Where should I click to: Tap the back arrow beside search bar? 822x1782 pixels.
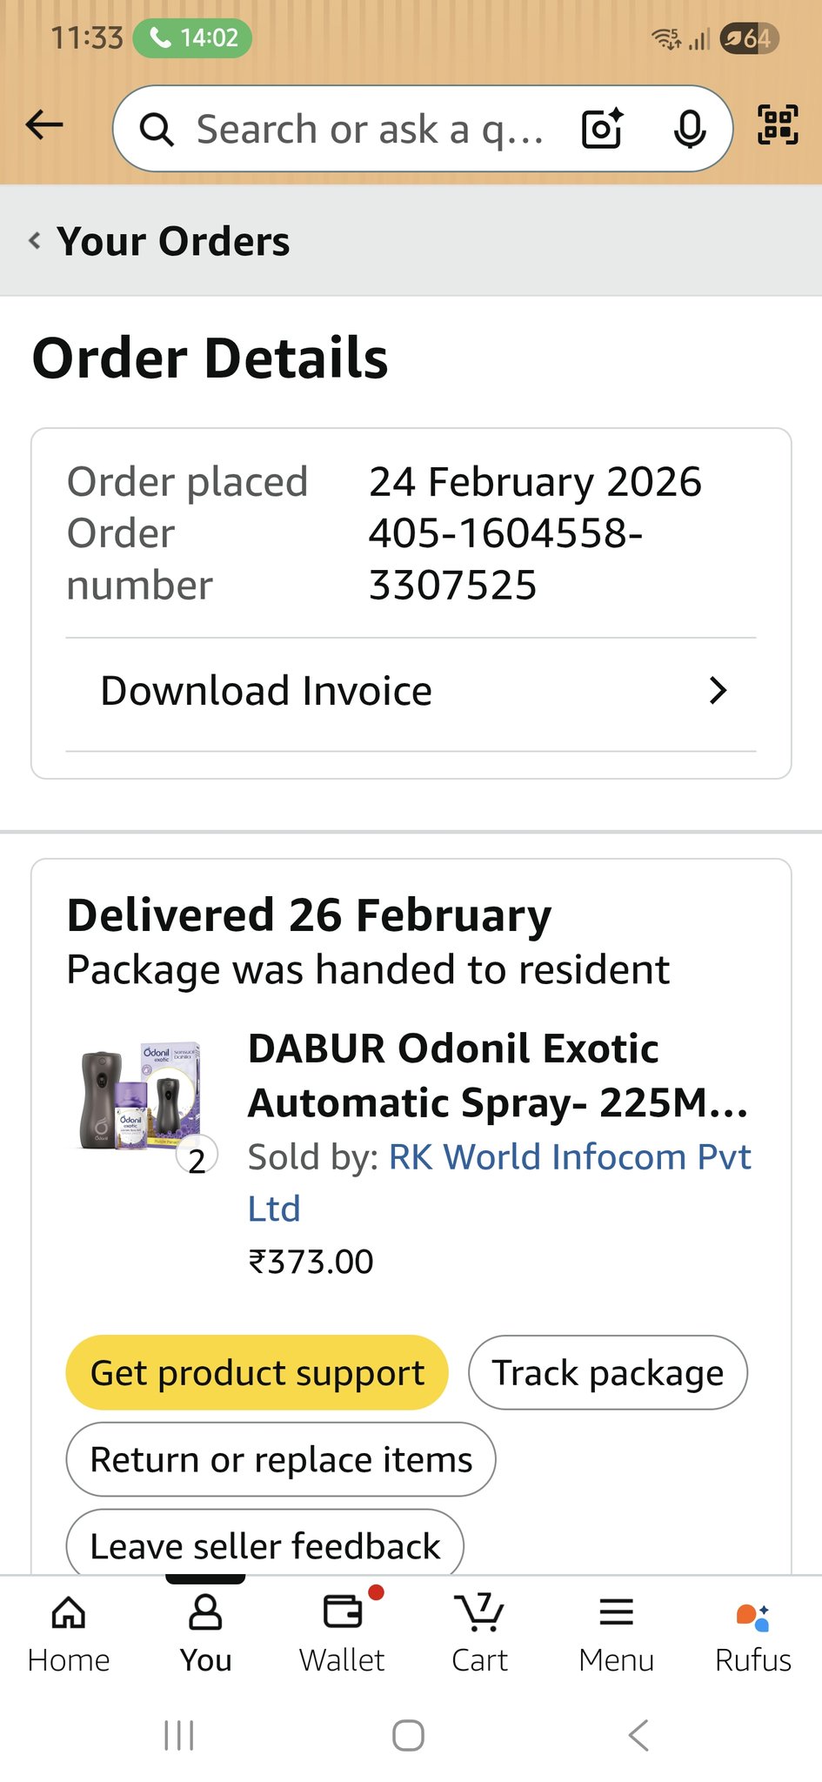pyautogui.click(x=45, y=125)
